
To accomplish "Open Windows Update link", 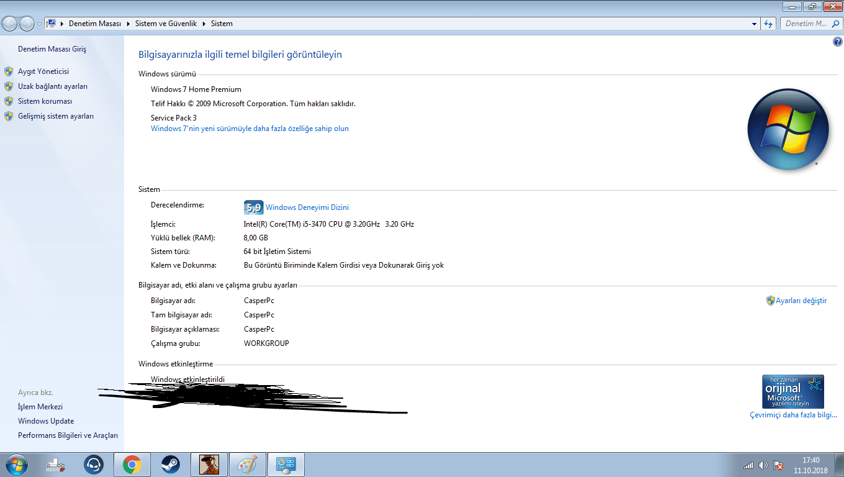I will (46, 421).
